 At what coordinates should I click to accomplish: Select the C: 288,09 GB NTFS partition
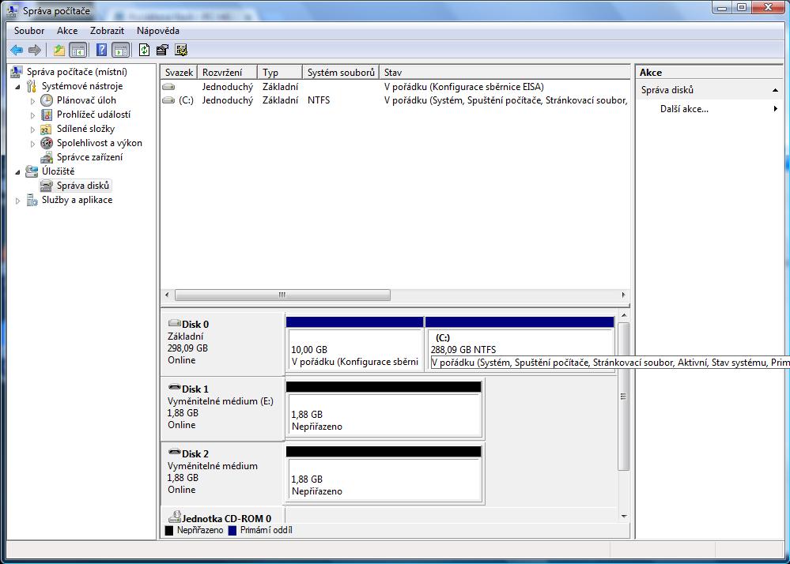coord(519,348)
